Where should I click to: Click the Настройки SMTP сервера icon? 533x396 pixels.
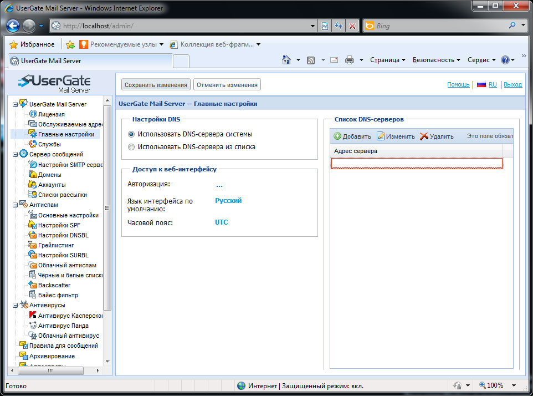(33, 164)
